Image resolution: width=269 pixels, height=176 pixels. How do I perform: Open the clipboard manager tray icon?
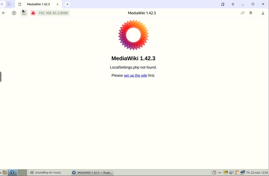pos(237,172)
